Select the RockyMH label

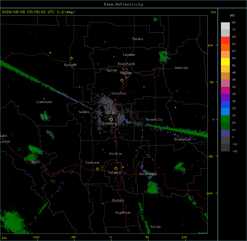point(70,65)
